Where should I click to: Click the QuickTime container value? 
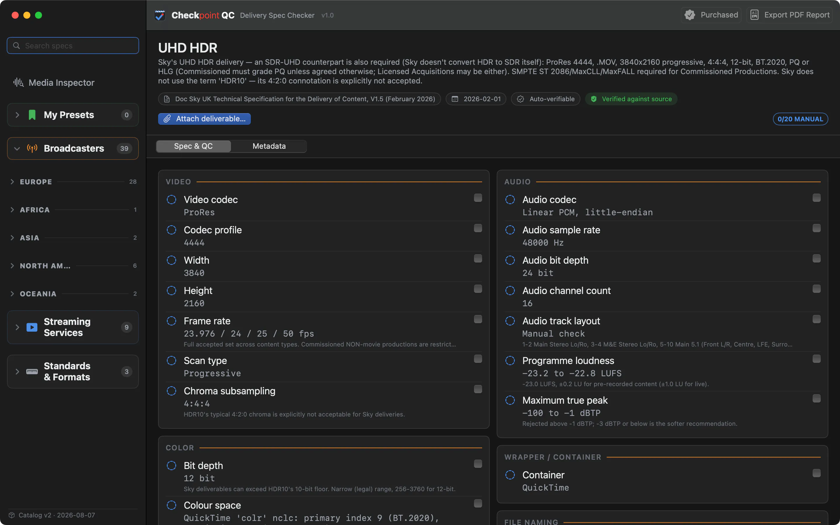(x=546, y=488)
